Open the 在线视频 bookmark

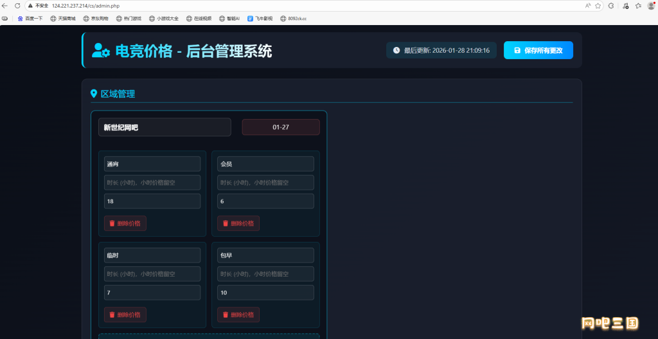pos(199,19)
